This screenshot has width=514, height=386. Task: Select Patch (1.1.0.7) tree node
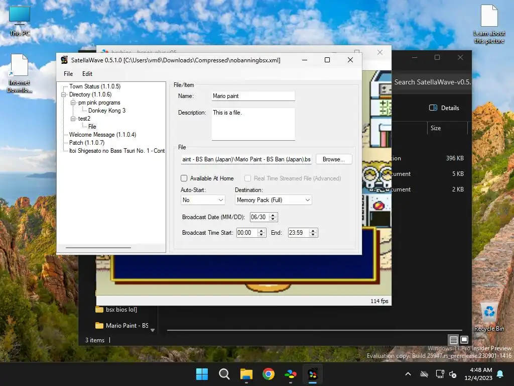(x=87, y=143)
